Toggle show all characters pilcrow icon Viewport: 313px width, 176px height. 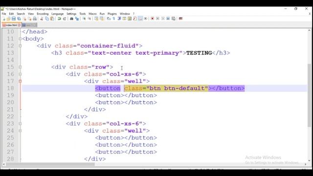coord(114,19)
